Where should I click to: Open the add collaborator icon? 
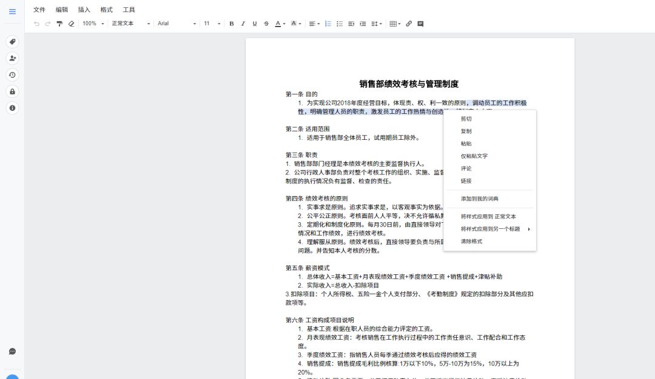coord(12,58)
